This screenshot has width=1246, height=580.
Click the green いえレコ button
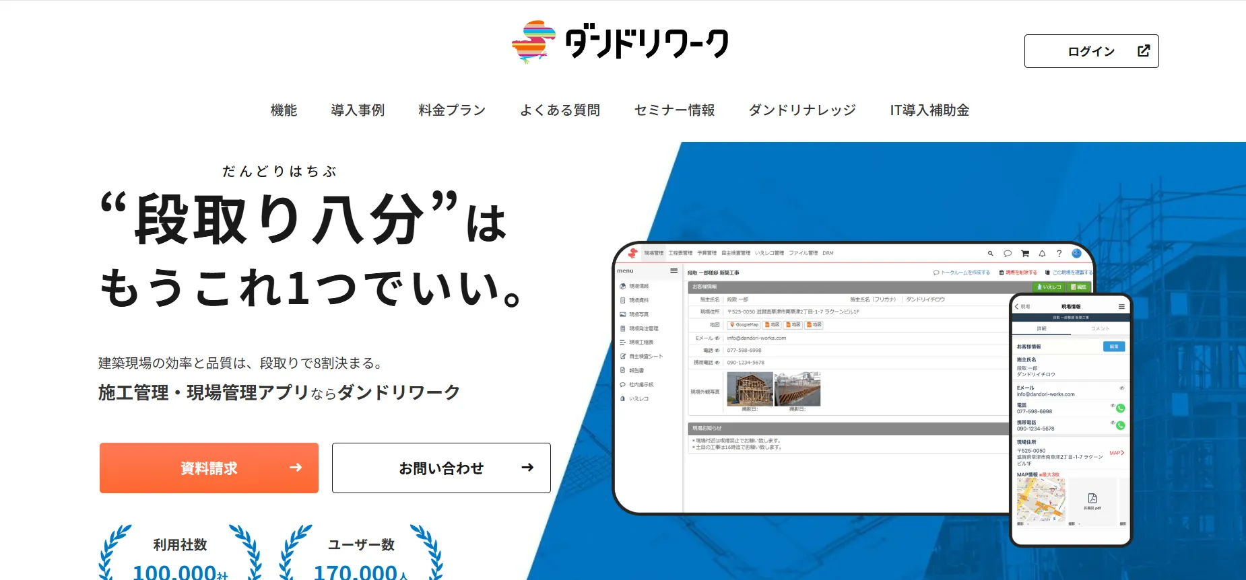click(x=1049, y=287)
